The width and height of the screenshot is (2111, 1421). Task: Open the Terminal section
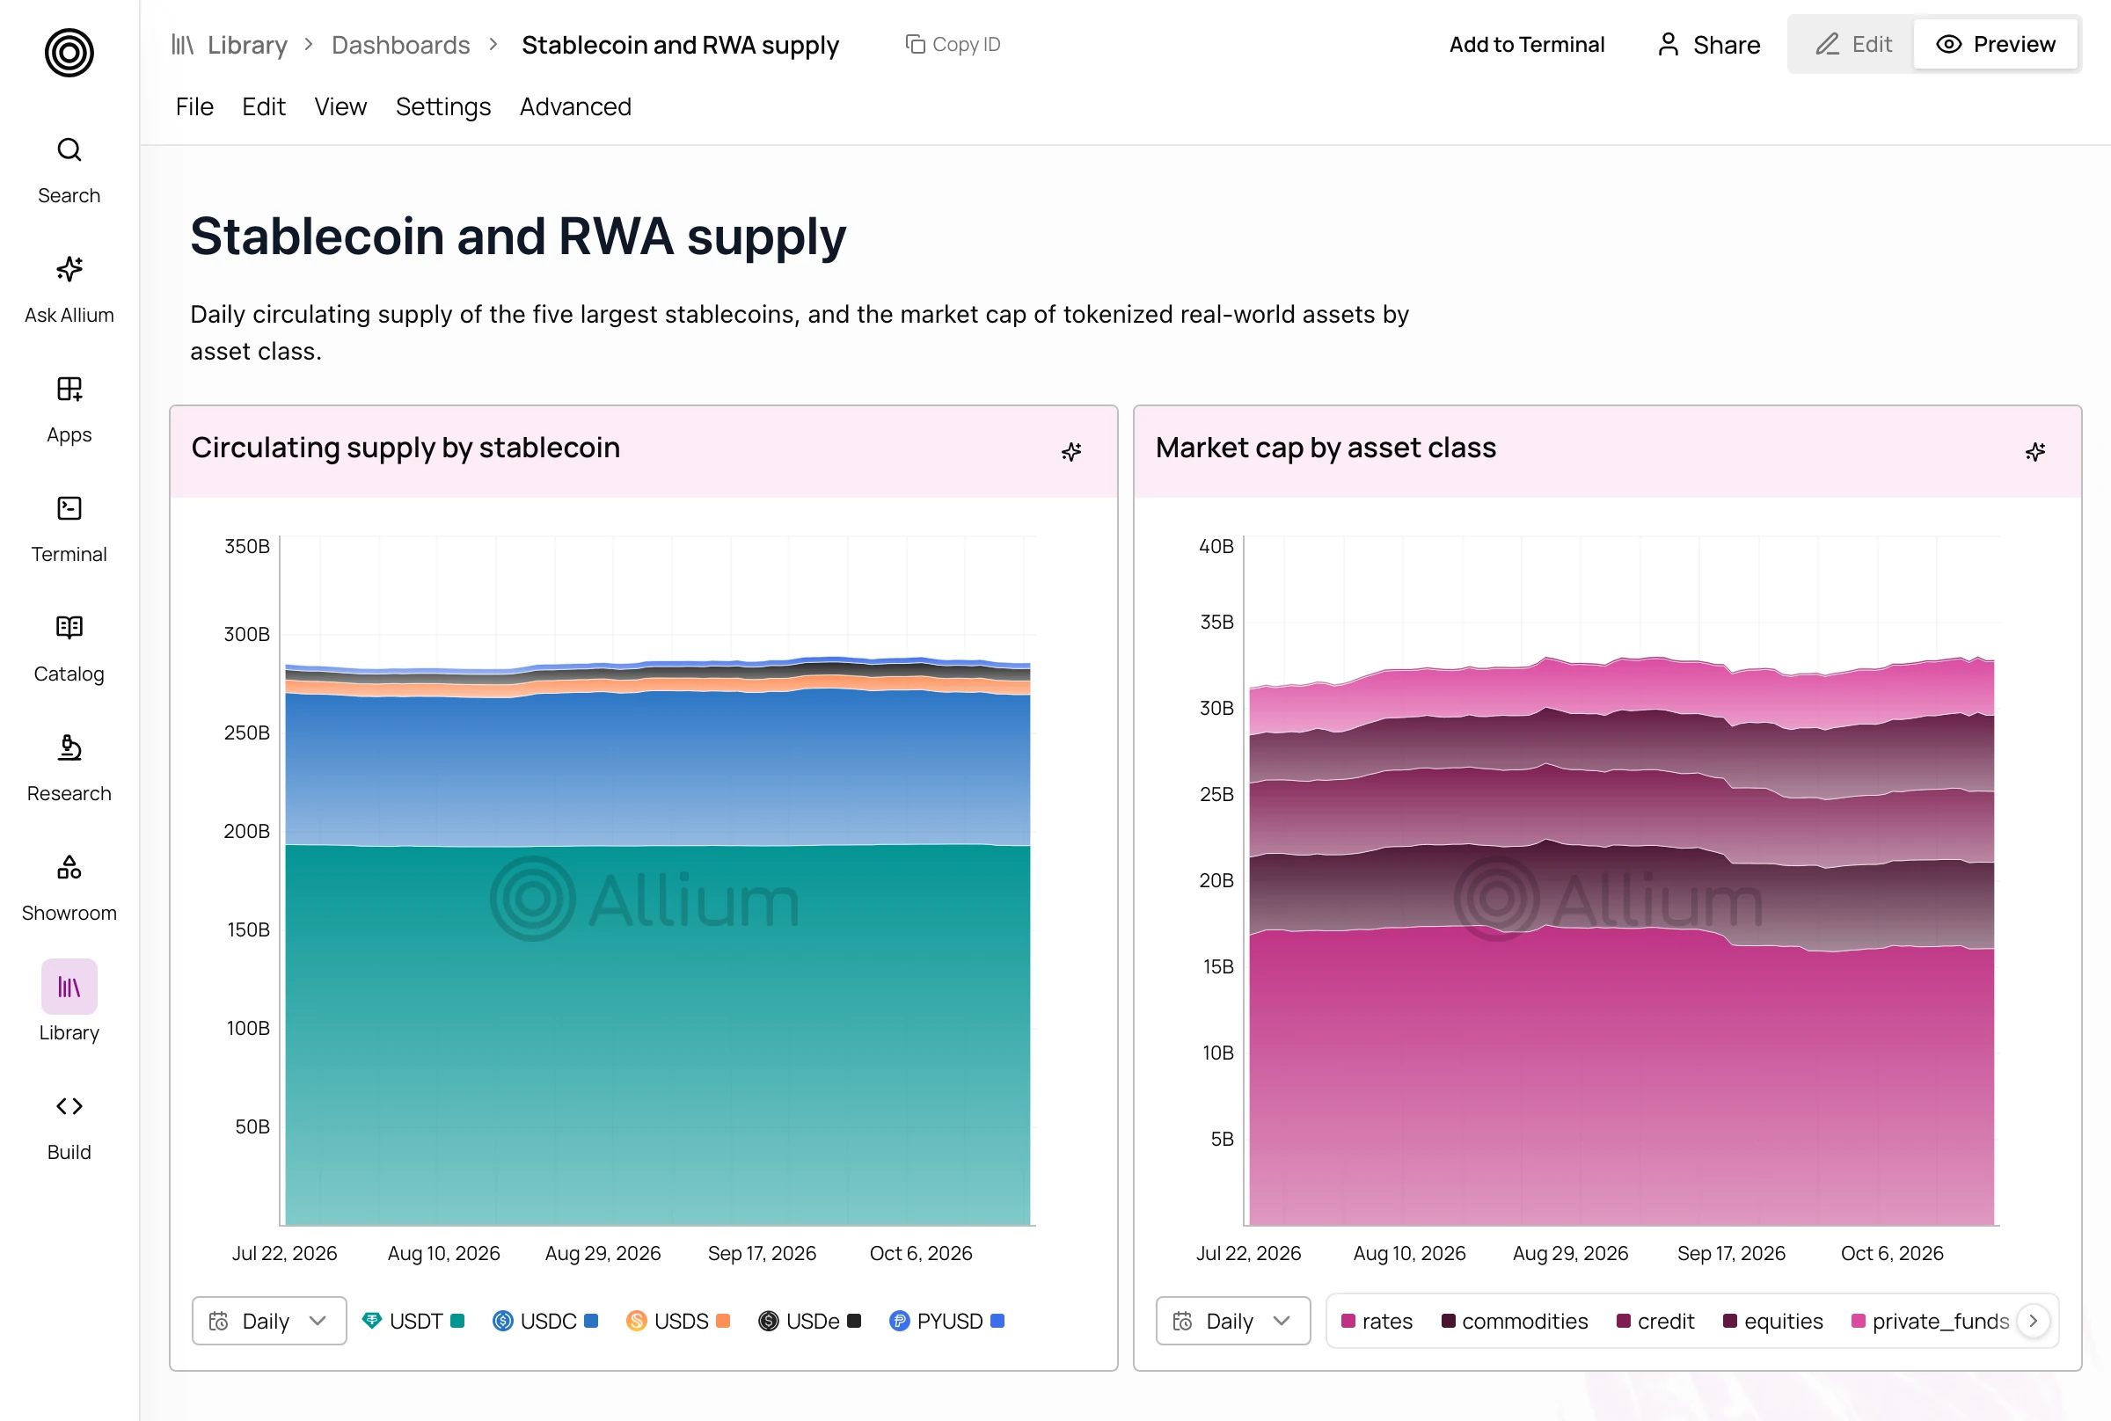point(69,529)
